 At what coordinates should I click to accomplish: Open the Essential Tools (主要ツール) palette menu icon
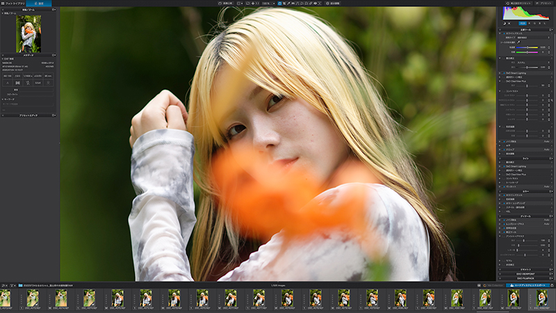point(551,30)
